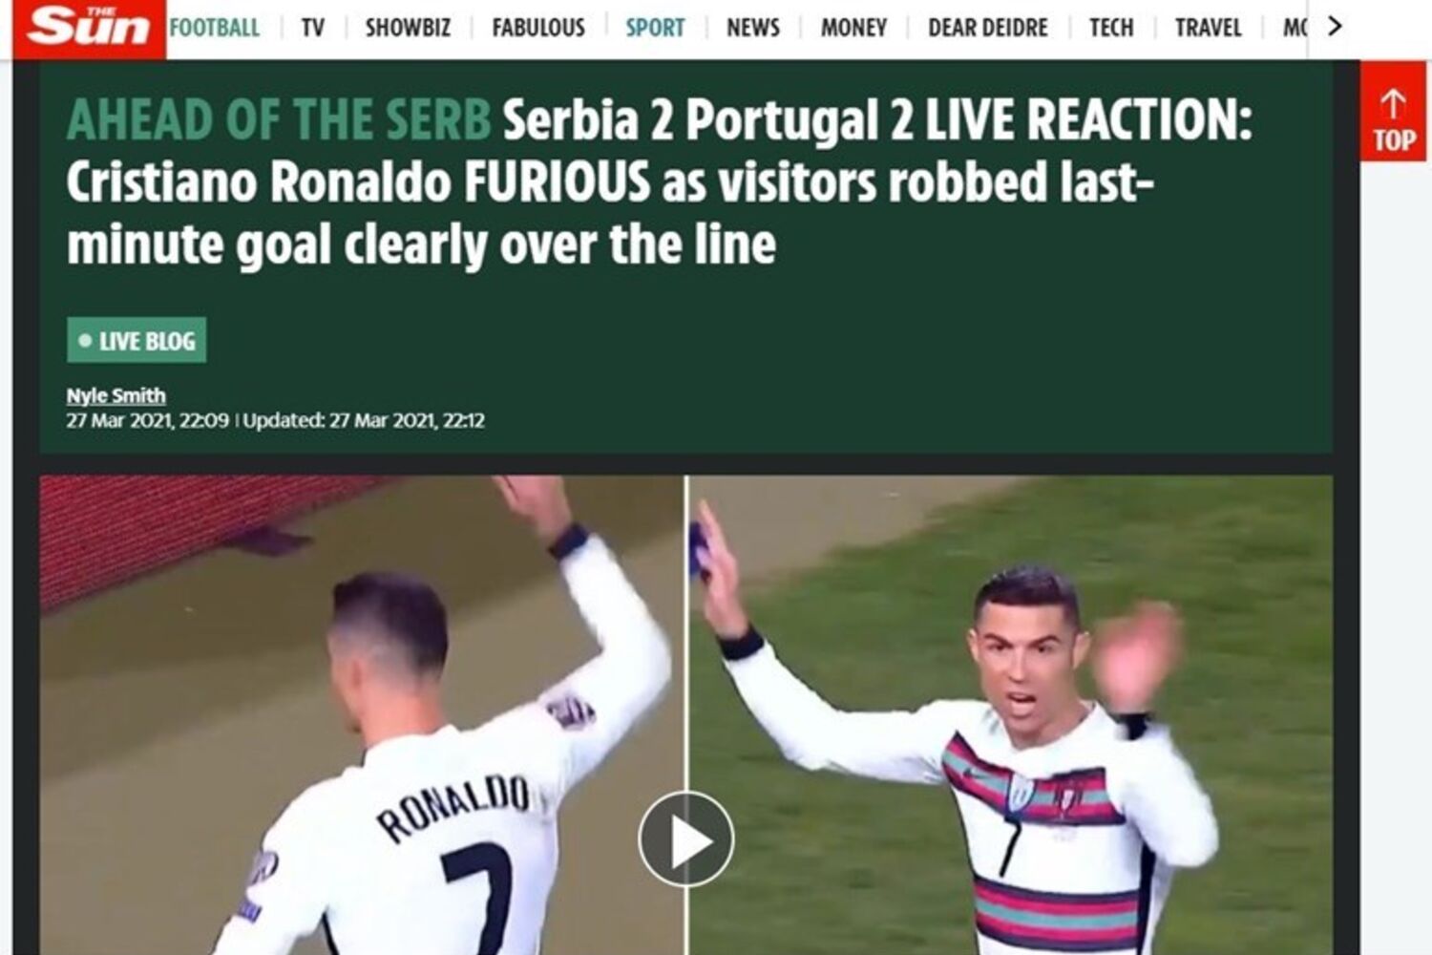Click the Serbia 2 Portugal 2 headline
The image size is (1432, 955).
[659, 181]
